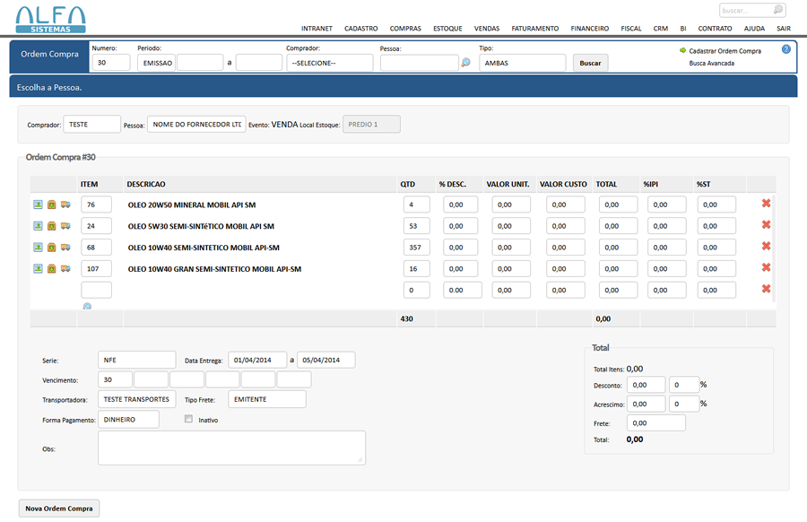
Task: Click the blue help question mark icon
Action: pyautogui.click(x=785, y=49)
